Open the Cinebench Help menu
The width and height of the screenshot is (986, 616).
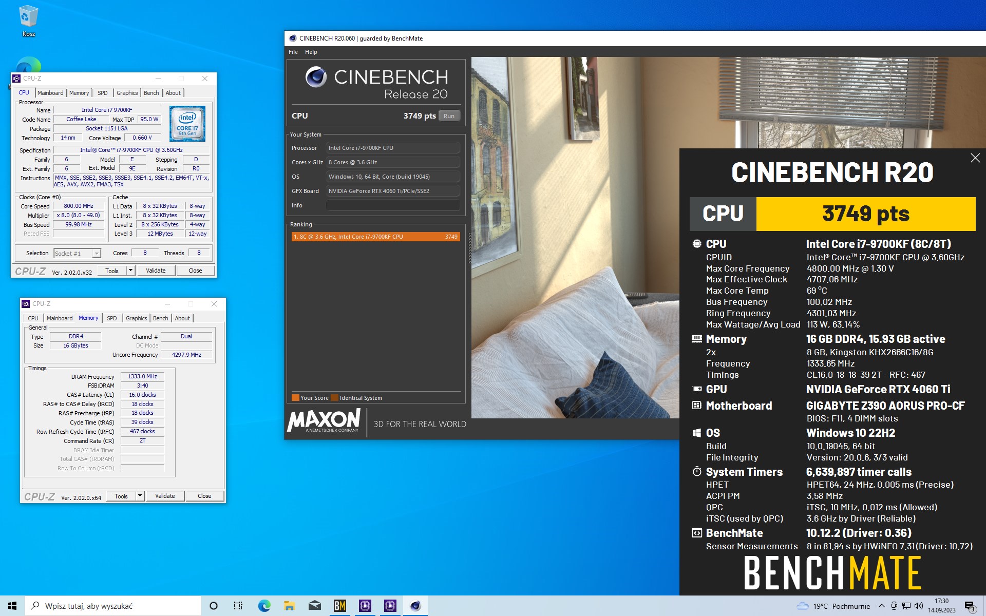click(311, 52)
